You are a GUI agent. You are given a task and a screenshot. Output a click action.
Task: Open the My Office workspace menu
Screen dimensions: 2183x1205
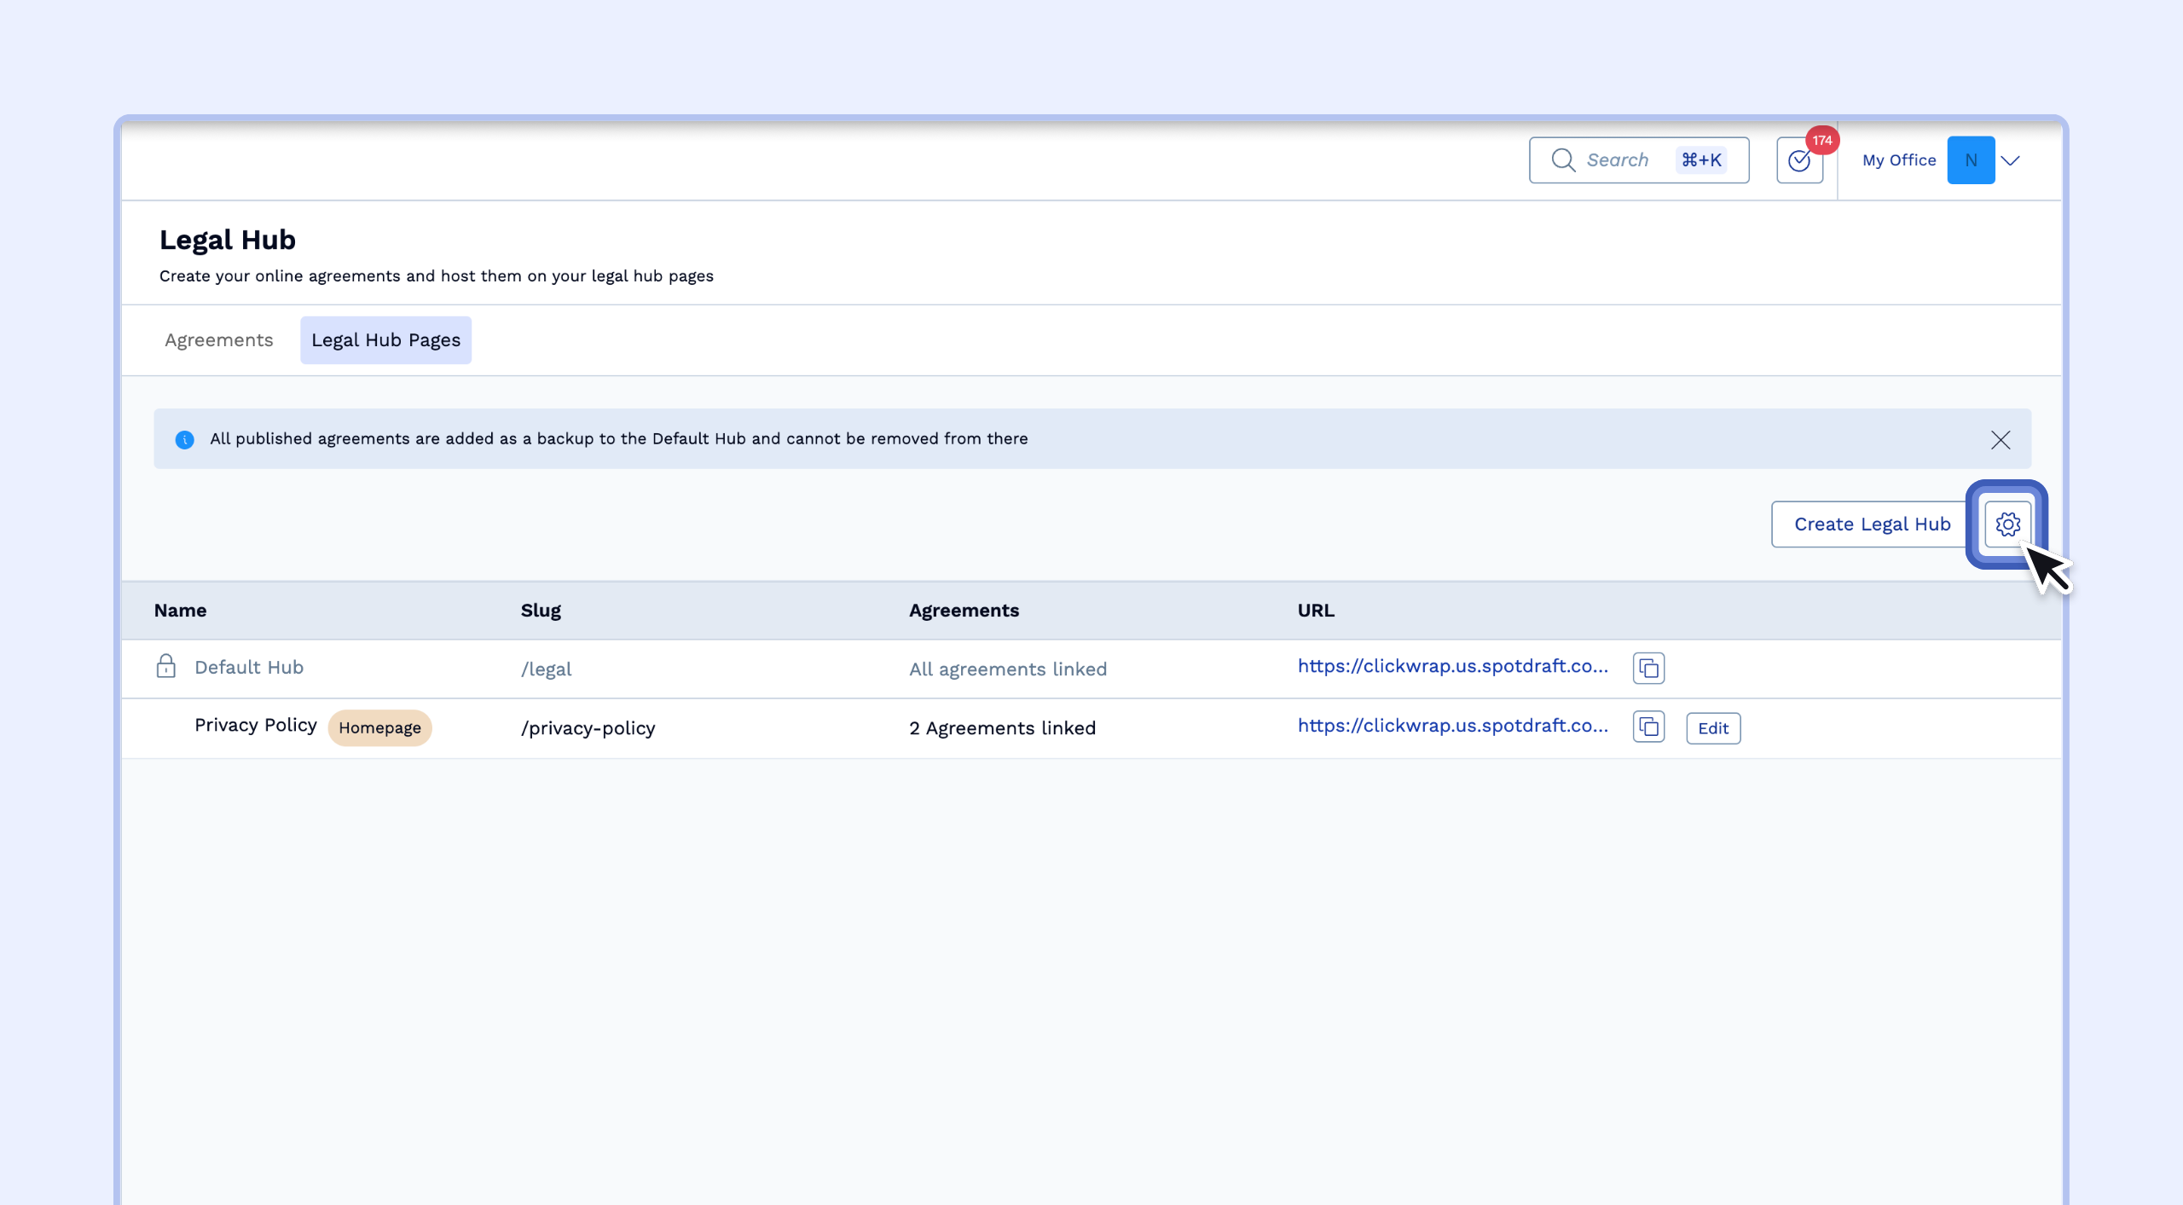[x=1898, y=160]
